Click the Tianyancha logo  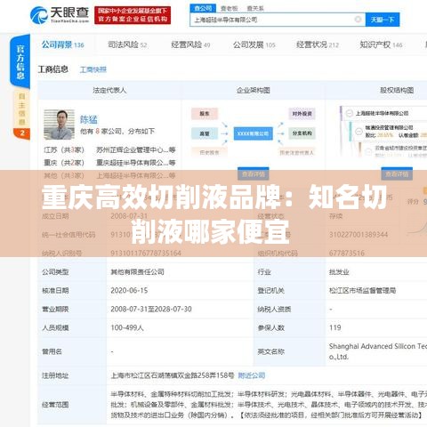point(60,15)
